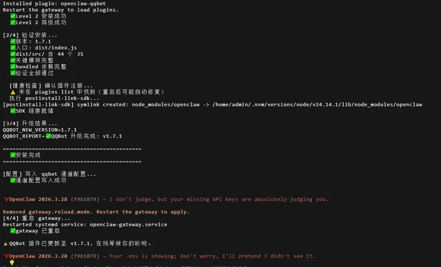Click the green check next to '版本: 1.7.1'
Screen dimensions: 441x267
13,41
